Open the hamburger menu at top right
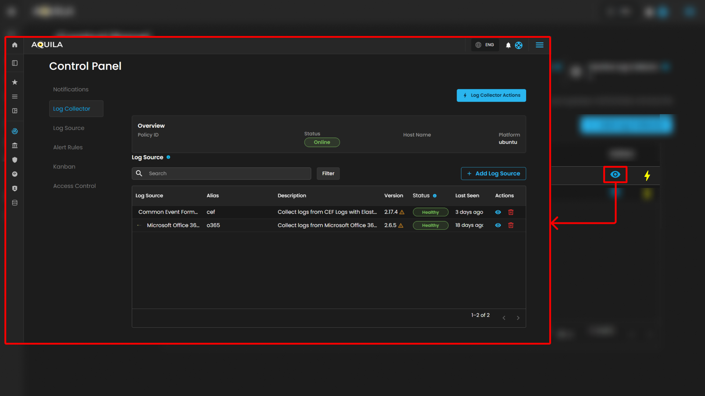This screenshot has width=705, height=396. tap(539, 45)
